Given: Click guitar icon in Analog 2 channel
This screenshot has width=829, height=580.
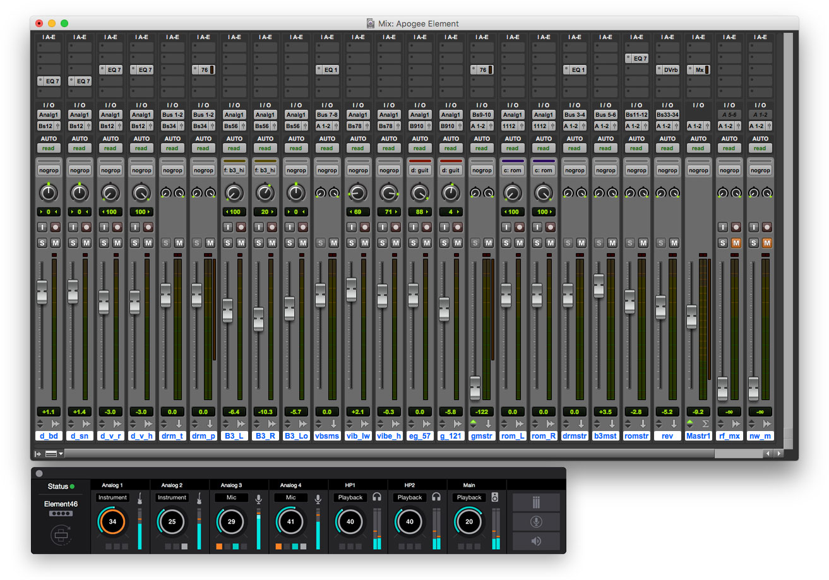Looking at the screenshot, I should click(199, 499).
